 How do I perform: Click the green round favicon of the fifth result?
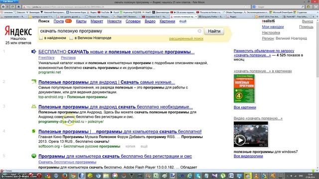point(34,156)
